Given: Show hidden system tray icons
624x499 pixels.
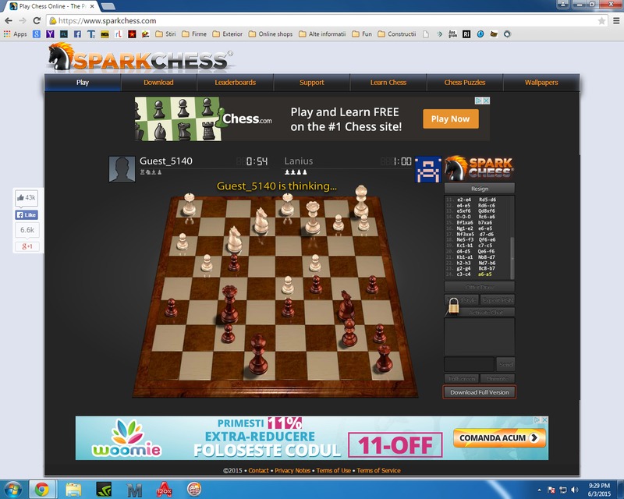Looking at the screenshot, I should coord(539,490).
